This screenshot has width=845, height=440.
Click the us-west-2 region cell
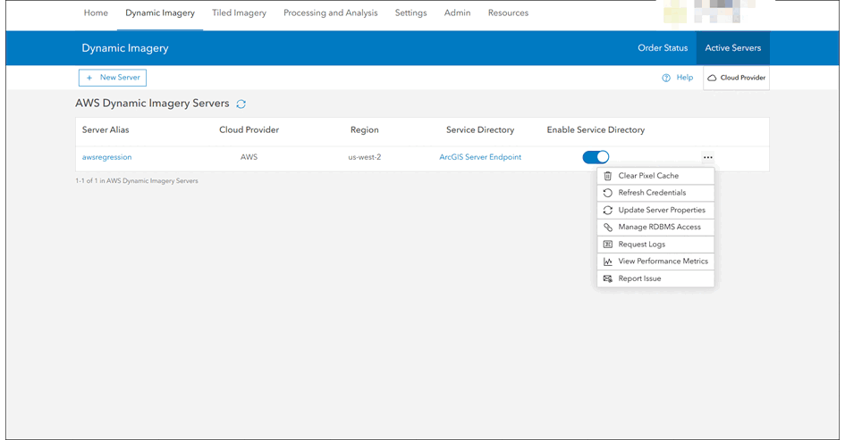[364, 157]
